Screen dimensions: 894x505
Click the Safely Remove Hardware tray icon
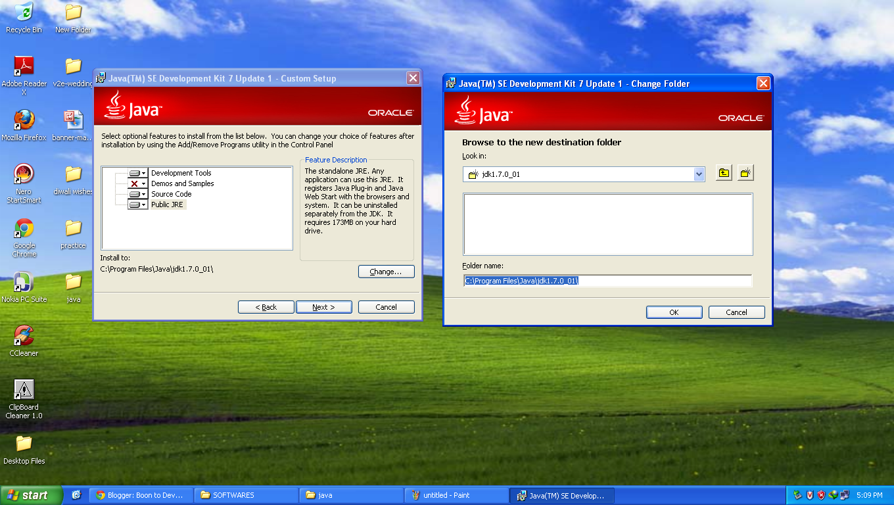798,495
